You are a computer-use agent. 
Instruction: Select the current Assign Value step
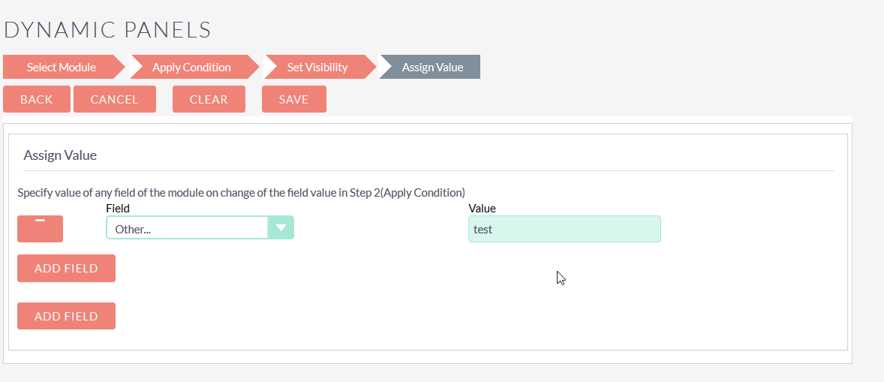pyautogui.click(x=429, y=67)
